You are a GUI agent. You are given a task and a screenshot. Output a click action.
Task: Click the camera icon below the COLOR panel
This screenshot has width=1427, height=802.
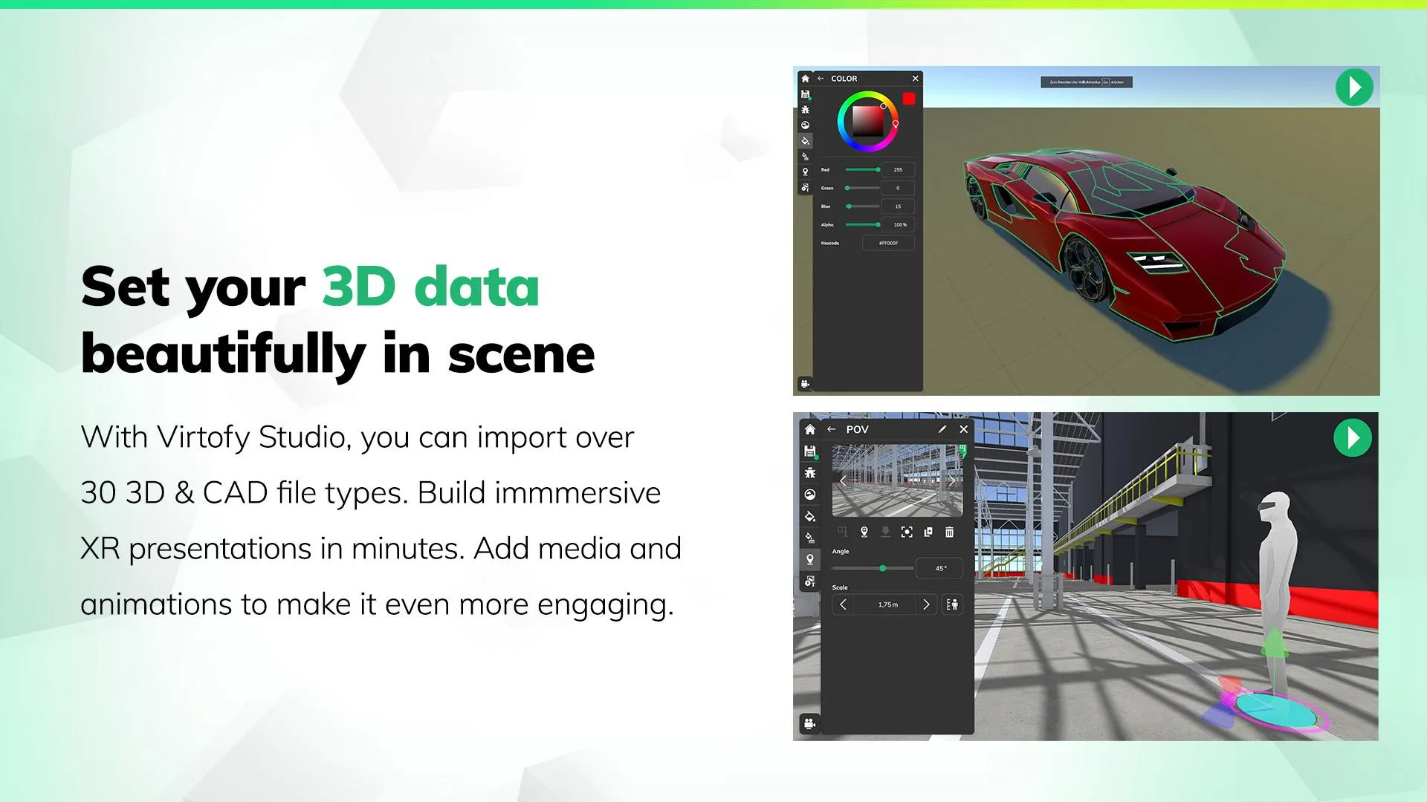point(805,384)
